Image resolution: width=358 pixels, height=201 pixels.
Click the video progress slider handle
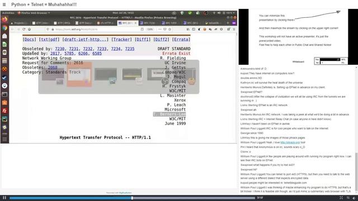click(132, 198)
